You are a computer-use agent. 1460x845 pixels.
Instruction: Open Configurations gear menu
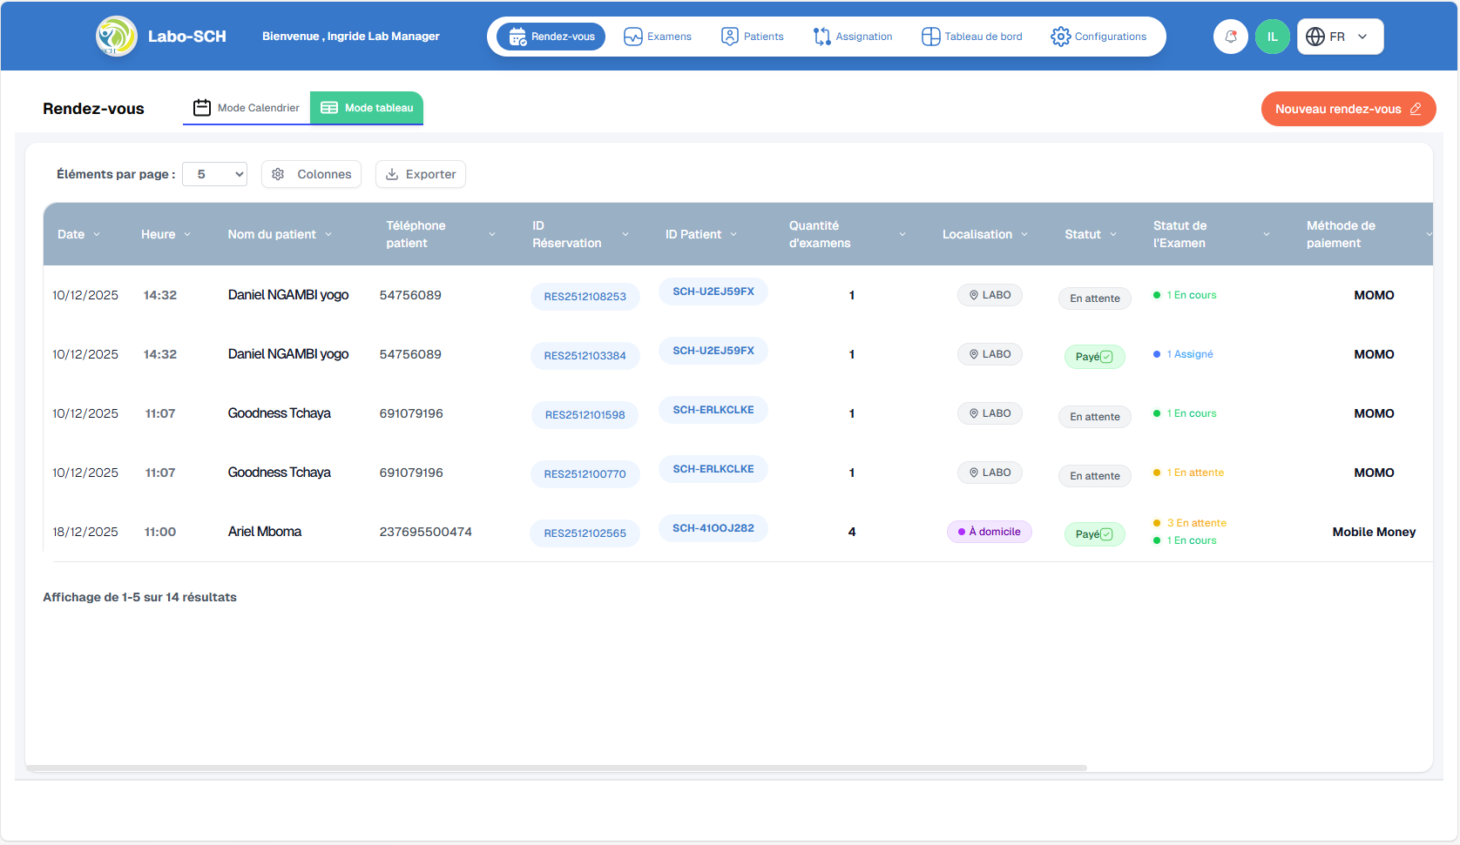pyautogui.click(x=1098, y=37)
